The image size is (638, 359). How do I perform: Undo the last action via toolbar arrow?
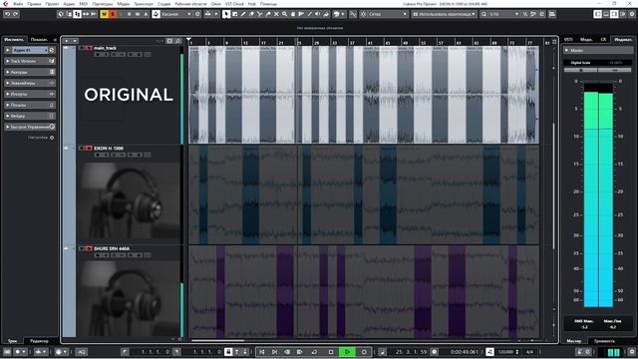(x=7, y=14)
